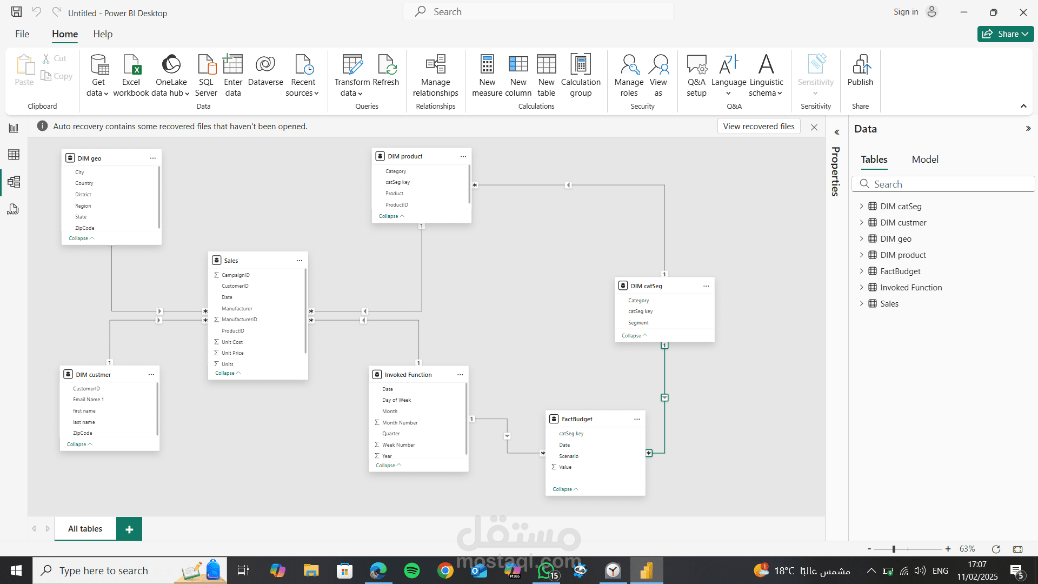Collapse the FactBudget table card
Viewport: 1038px width, 584px height.
coord(565,489)
